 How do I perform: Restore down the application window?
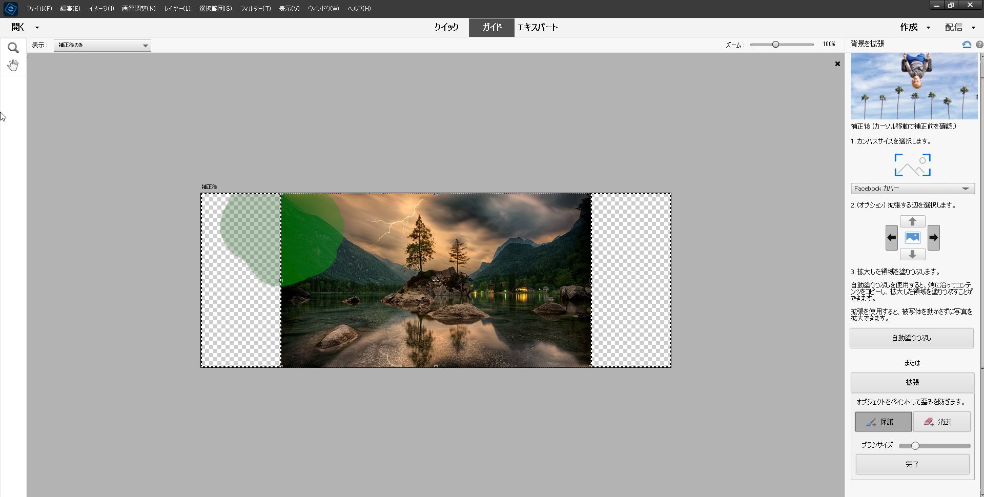(951, 6)
